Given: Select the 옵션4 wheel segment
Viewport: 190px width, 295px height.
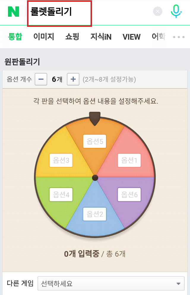Looking at the screenshot, I should click(x=61, y=195).
